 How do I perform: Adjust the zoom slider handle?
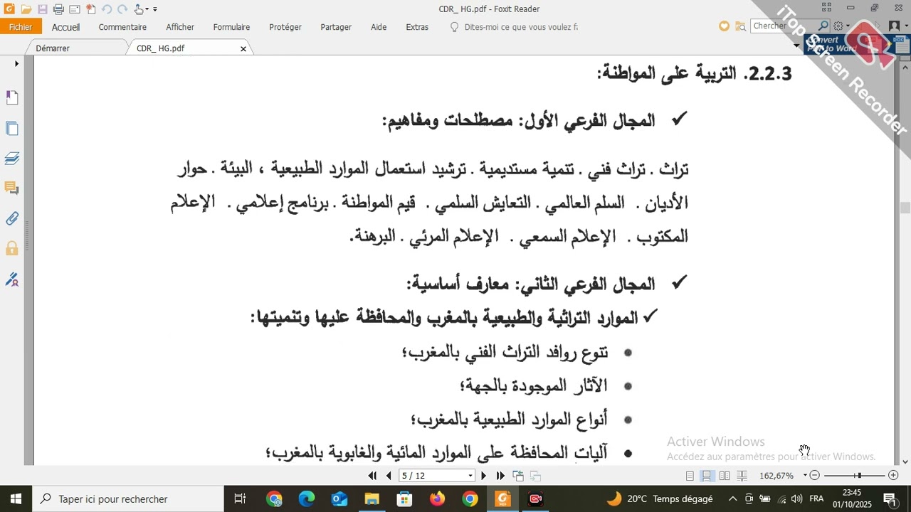859,476
